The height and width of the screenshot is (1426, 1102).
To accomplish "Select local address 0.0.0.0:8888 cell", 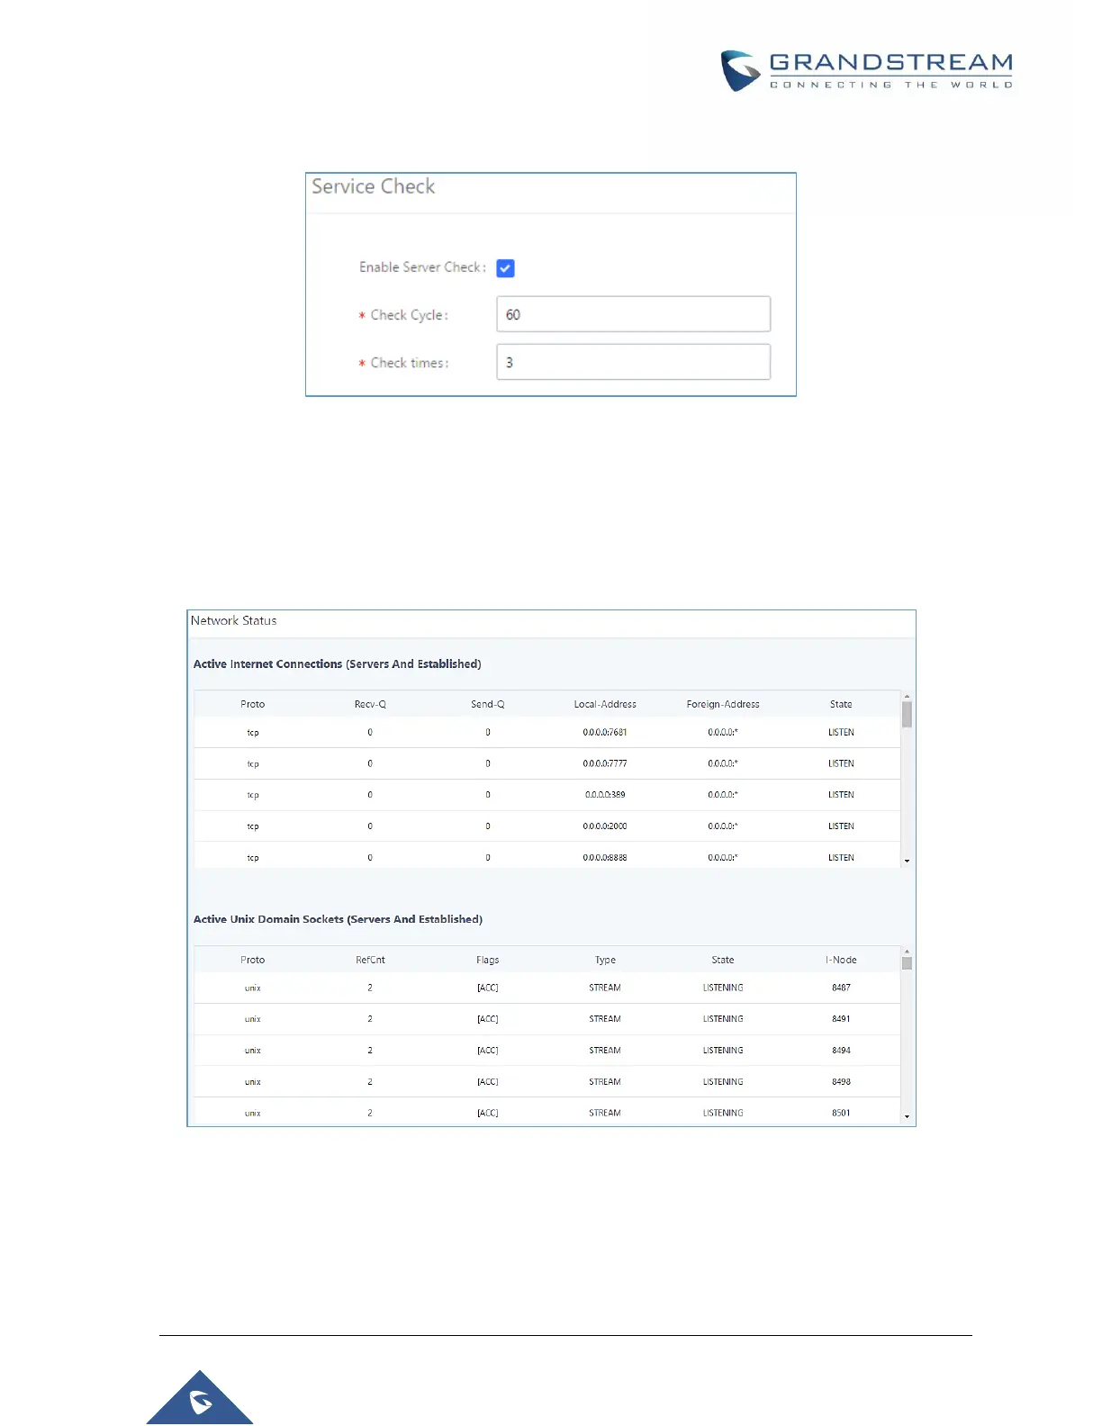I will tap(605, 858).
